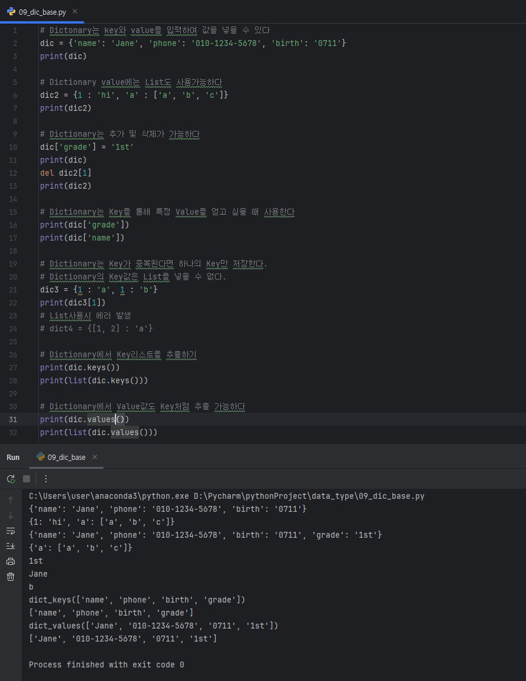Jump down the stack trace arrow

[11, 515]
